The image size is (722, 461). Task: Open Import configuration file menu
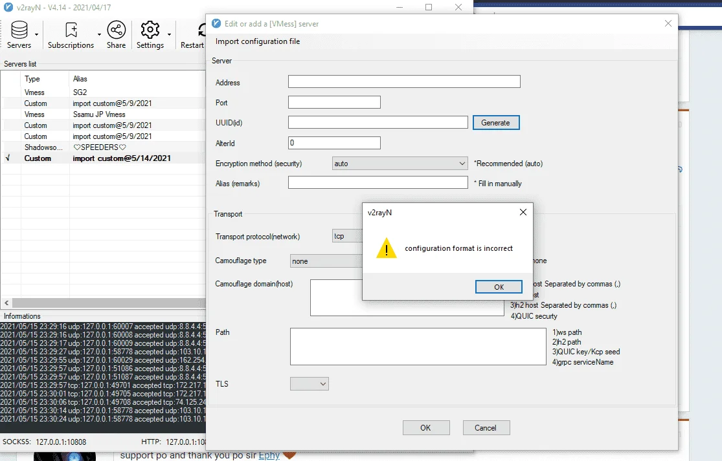(258, 41)
